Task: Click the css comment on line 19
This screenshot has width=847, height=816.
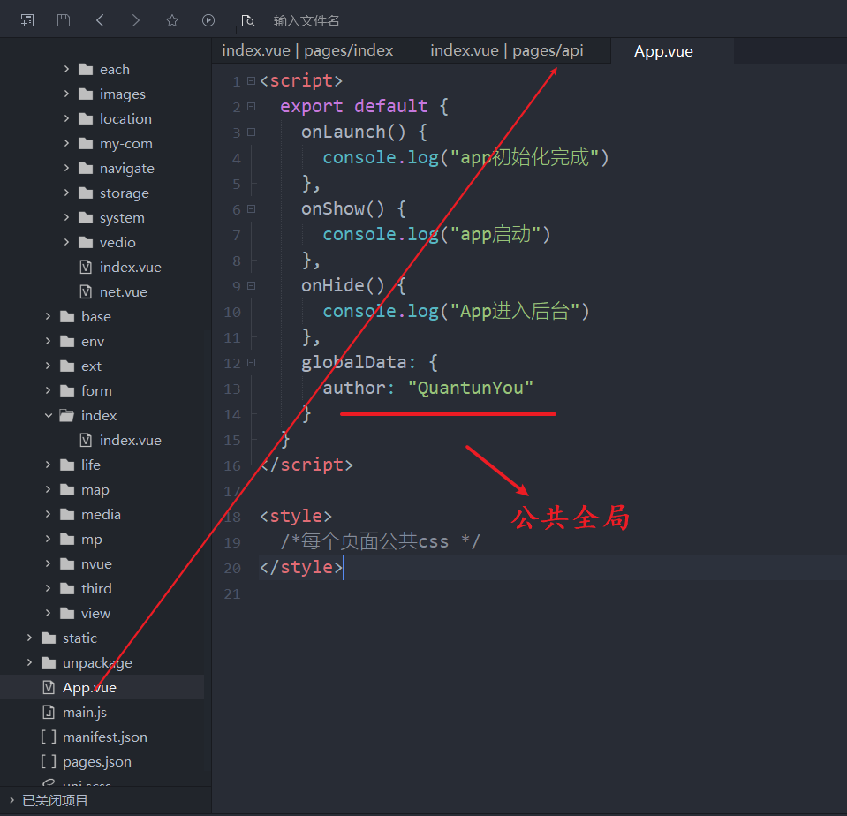Action: tap(380, 541)
